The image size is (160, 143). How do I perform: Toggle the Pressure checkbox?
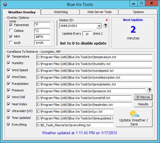tap(9, 90)
